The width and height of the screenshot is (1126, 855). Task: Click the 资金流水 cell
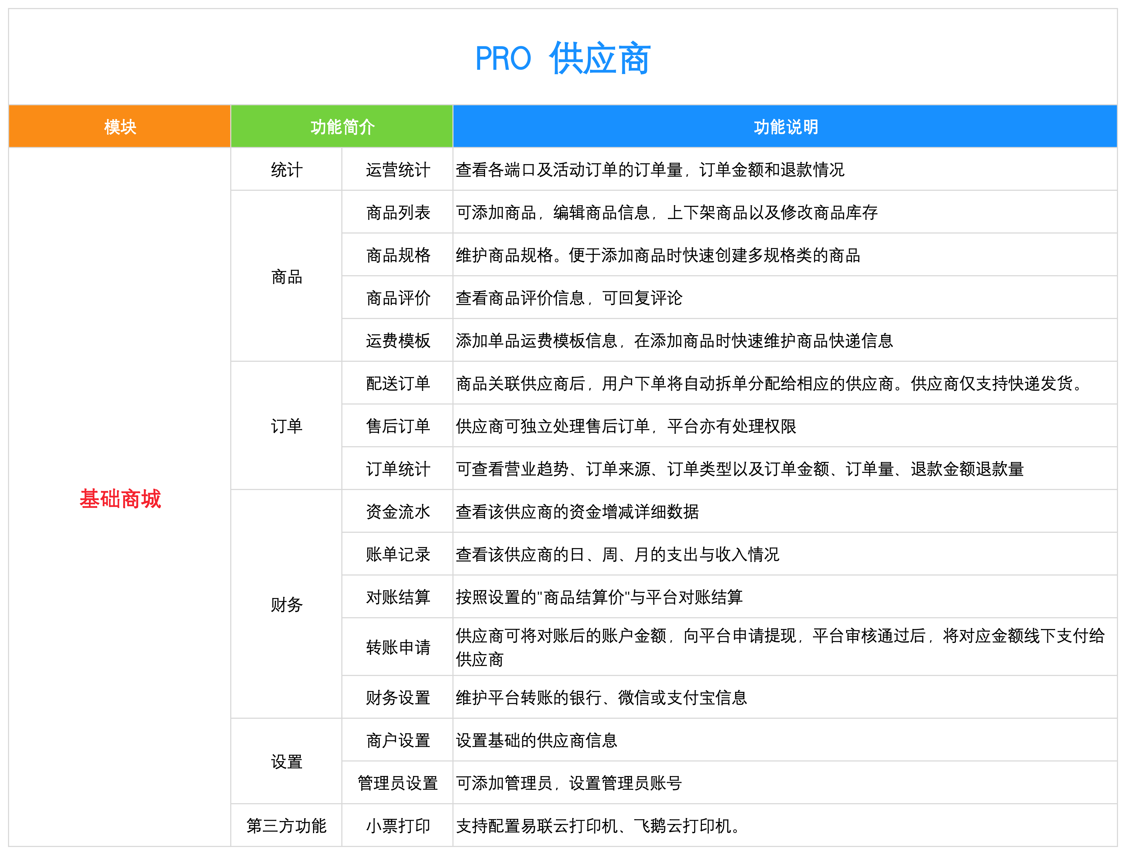click(398, 512)
